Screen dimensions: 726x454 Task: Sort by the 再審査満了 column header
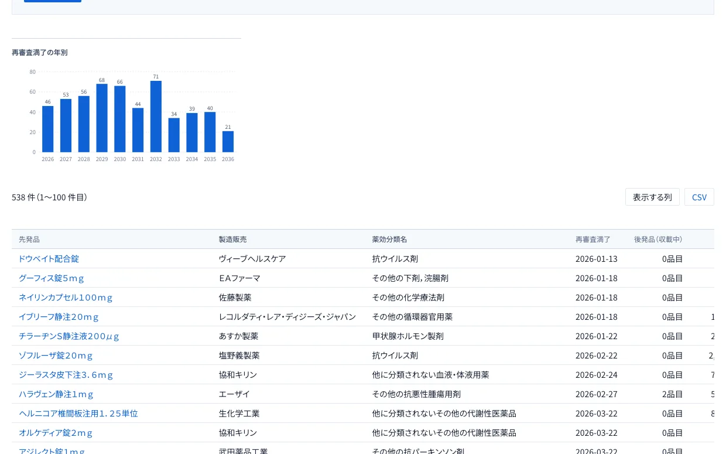tap(593, 239)
